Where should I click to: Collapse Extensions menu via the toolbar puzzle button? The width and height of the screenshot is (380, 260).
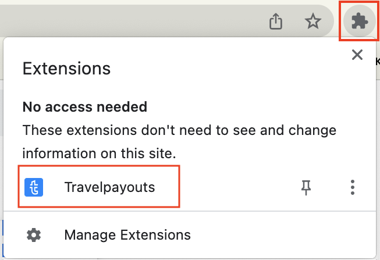pyautogui.click(x=360, y=21)
